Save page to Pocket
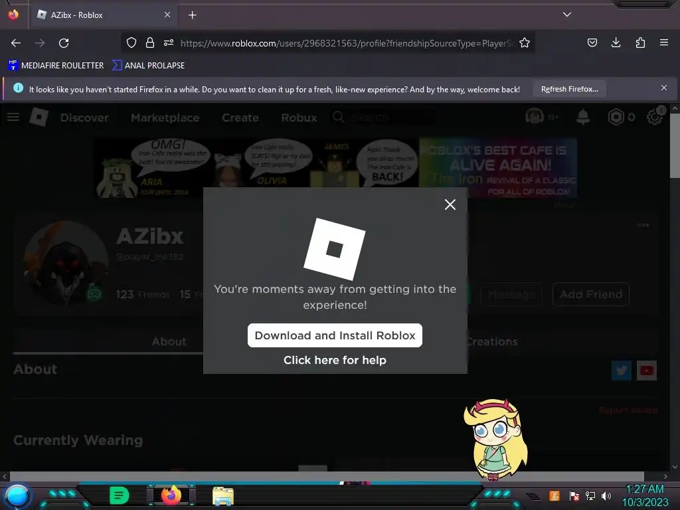This screenshot has height=510, width=680. pos(592,42)
